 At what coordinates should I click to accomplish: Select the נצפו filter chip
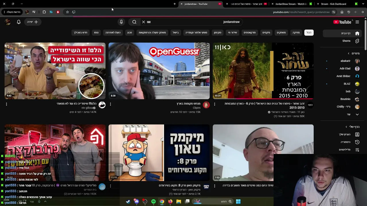coord(96,33)
